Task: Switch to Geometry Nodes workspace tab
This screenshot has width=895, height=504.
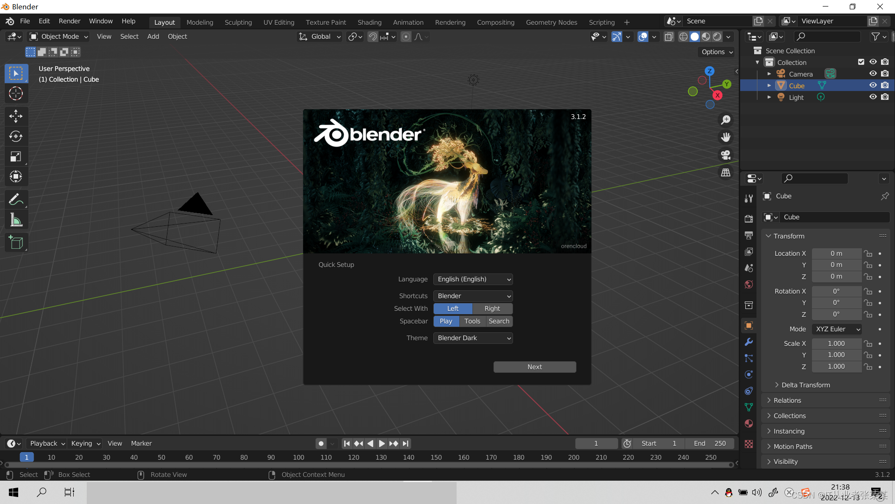Action: tap(551, 22)
